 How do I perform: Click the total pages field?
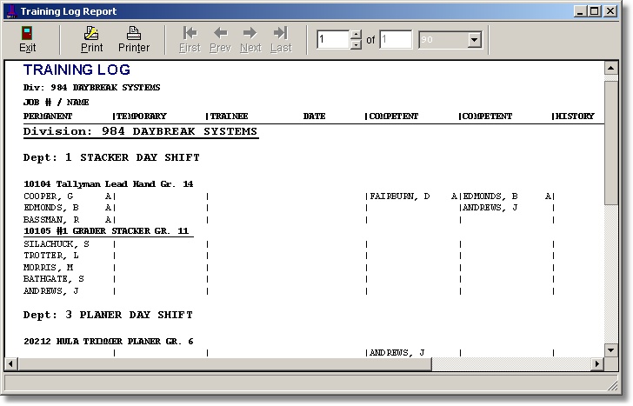click(395, 40)
